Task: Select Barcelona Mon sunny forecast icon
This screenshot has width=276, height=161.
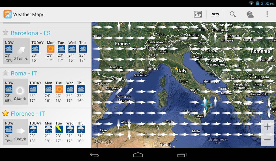Action: pos(50,49)
